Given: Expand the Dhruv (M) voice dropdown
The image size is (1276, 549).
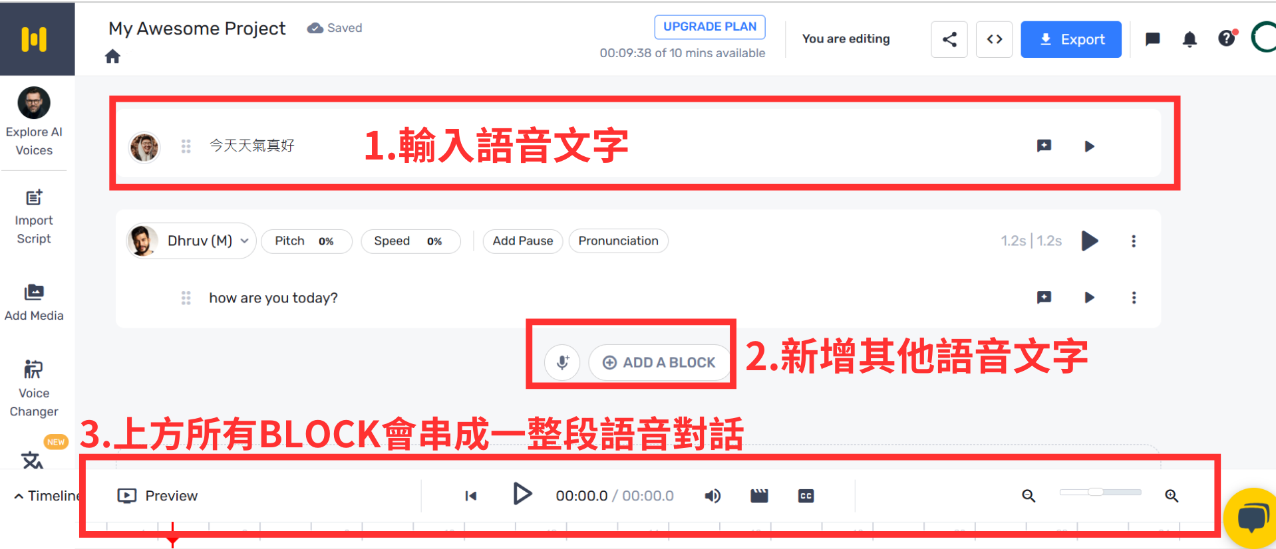Looking at the screenshot, I should tap(244, 241).
